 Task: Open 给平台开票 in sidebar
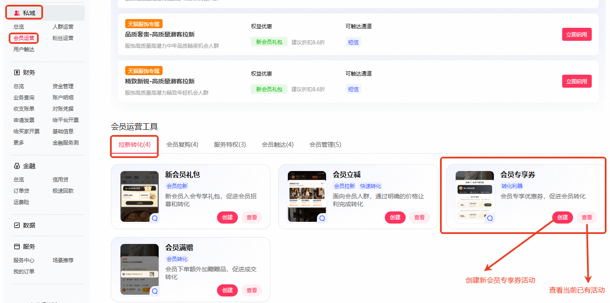click(66, 120)
